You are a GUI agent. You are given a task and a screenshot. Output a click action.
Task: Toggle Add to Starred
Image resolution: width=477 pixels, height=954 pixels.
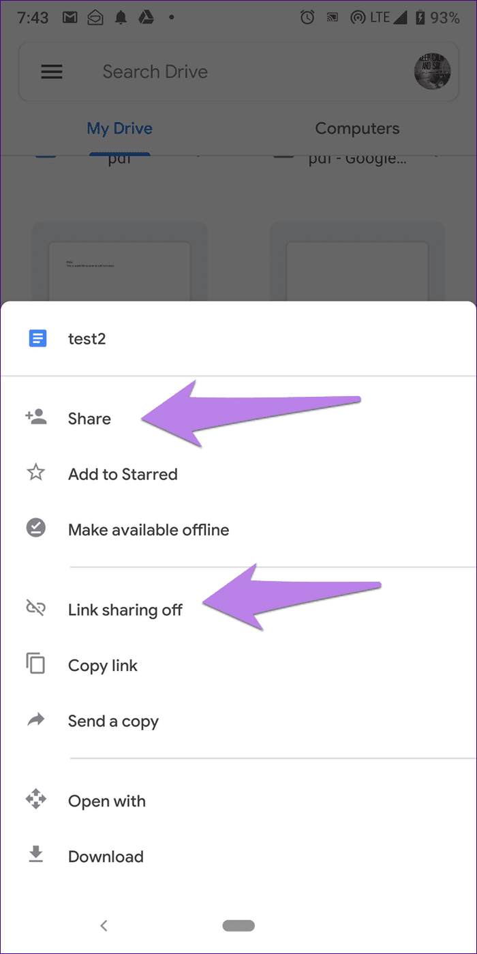[238, 474]
